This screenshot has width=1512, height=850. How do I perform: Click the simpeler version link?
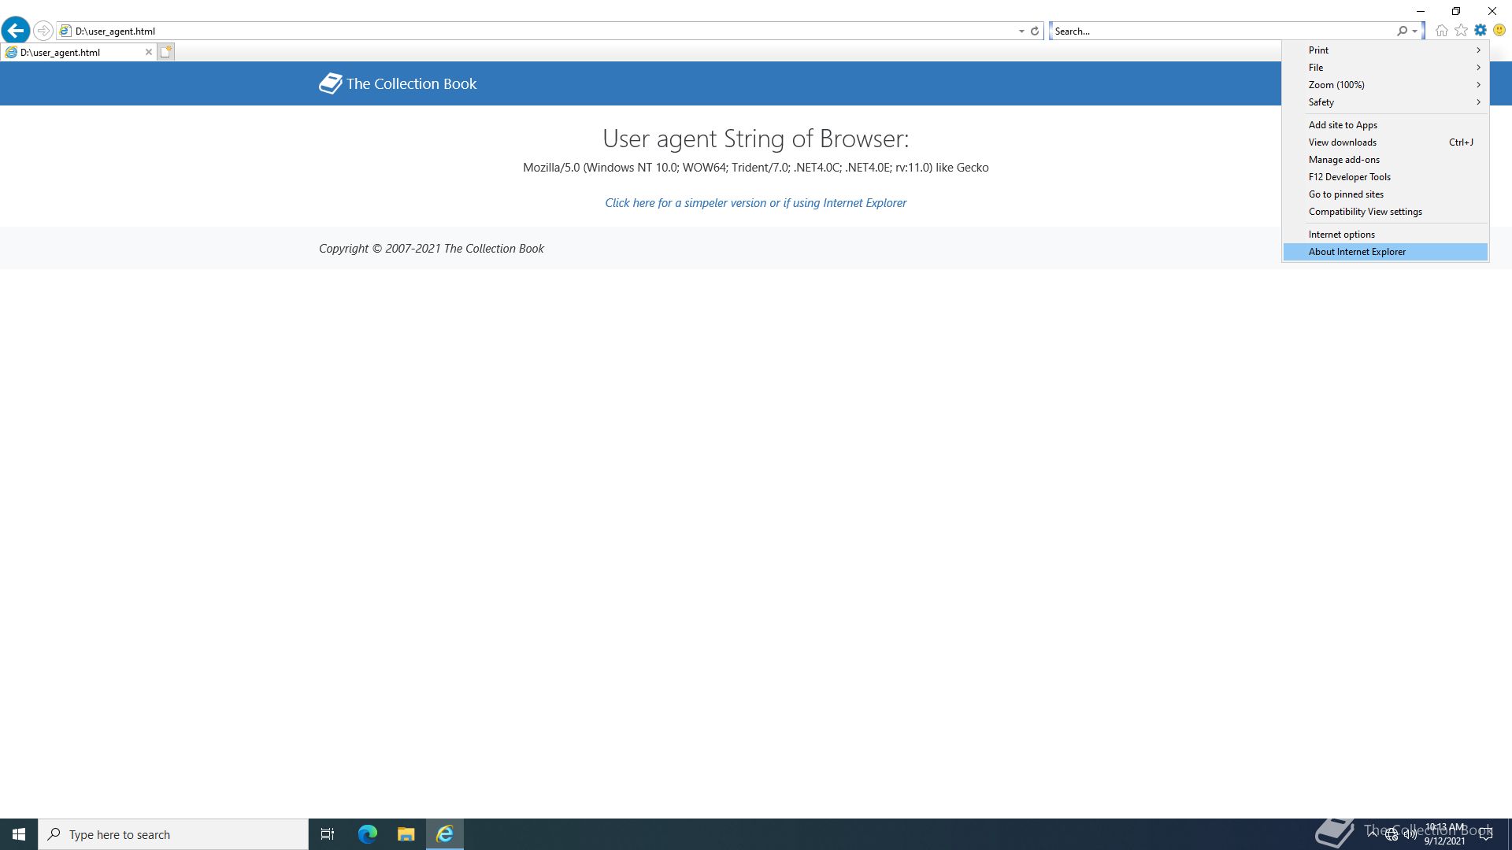coord(756,203)
